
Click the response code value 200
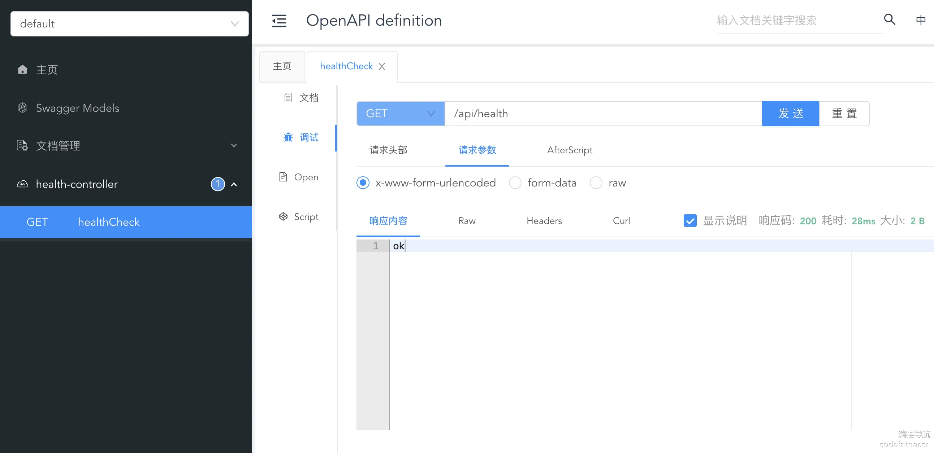808,221
